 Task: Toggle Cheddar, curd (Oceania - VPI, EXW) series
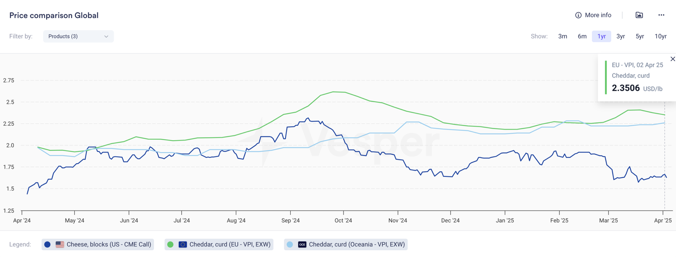[x=357, y=244]
